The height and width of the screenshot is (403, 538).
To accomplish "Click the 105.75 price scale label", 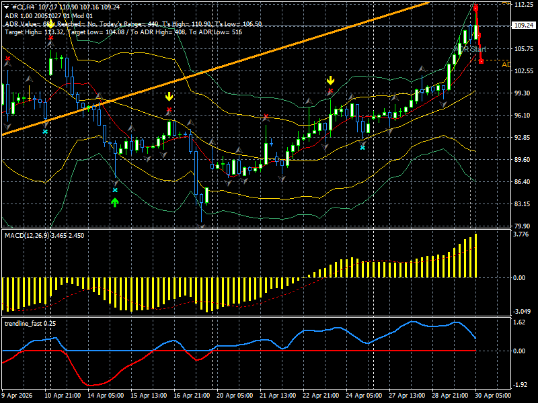I will (x=524, y=49).
